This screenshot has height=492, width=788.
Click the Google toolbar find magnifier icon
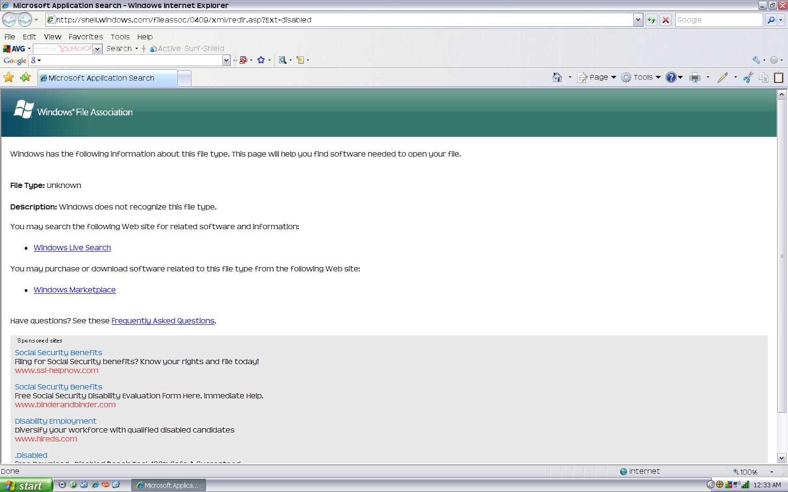pyautogui.click(x=283, y=60)
